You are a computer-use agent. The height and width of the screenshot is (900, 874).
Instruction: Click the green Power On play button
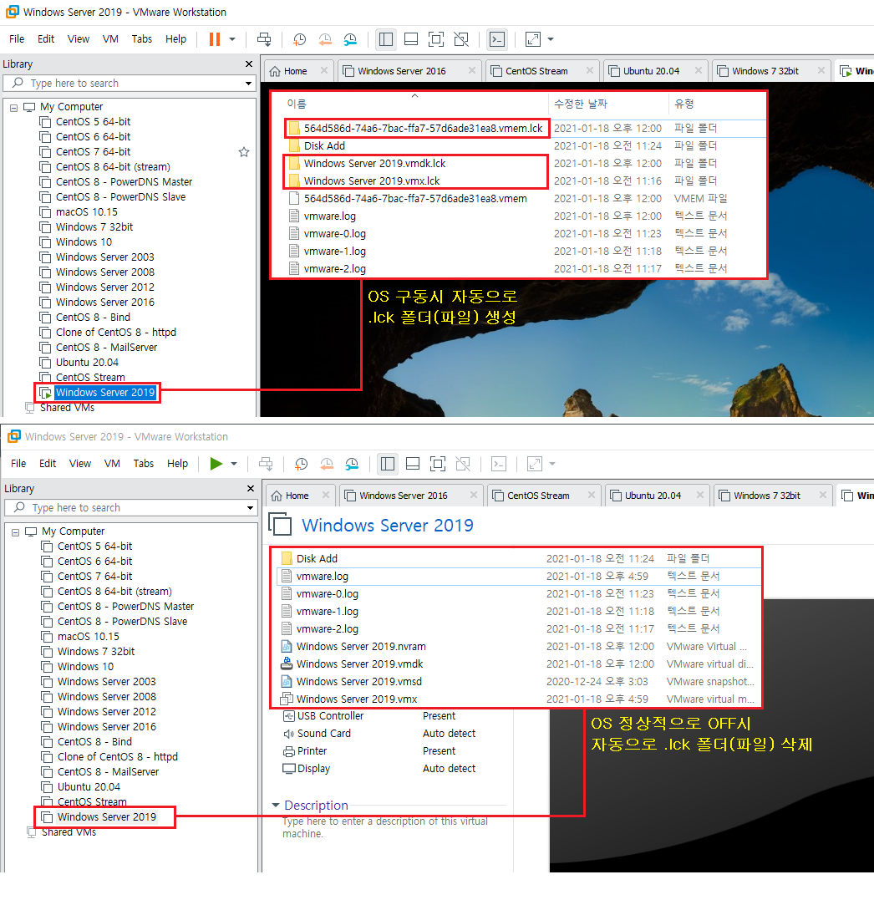[216, 463]
